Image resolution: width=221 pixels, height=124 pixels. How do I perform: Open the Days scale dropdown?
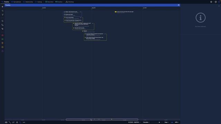click(x=166, y=122)
